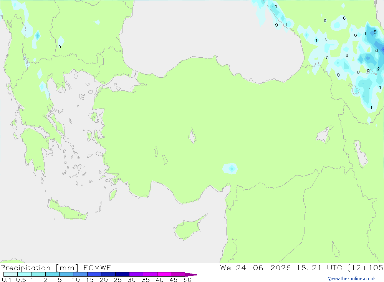Screen dimensions: 384x282
Task: Click the legend tick label '25'
Action: (x=118, y=280)
